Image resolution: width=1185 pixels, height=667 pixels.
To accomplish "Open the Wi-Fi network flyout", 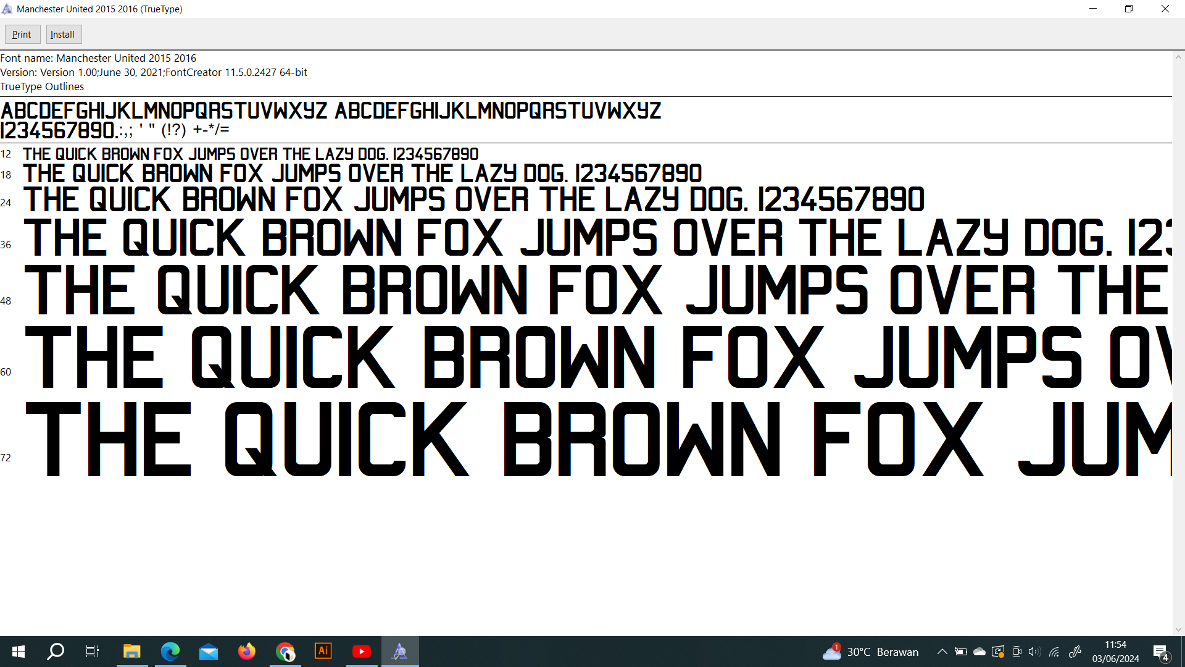I will coord(1054,652).
